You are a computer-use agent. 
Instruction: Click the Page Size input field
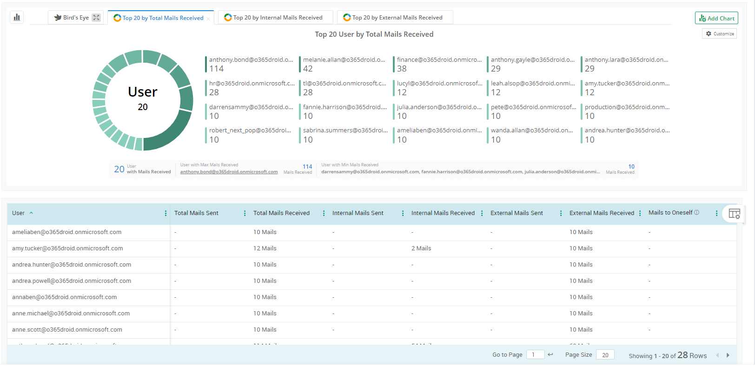coord(605,355)
